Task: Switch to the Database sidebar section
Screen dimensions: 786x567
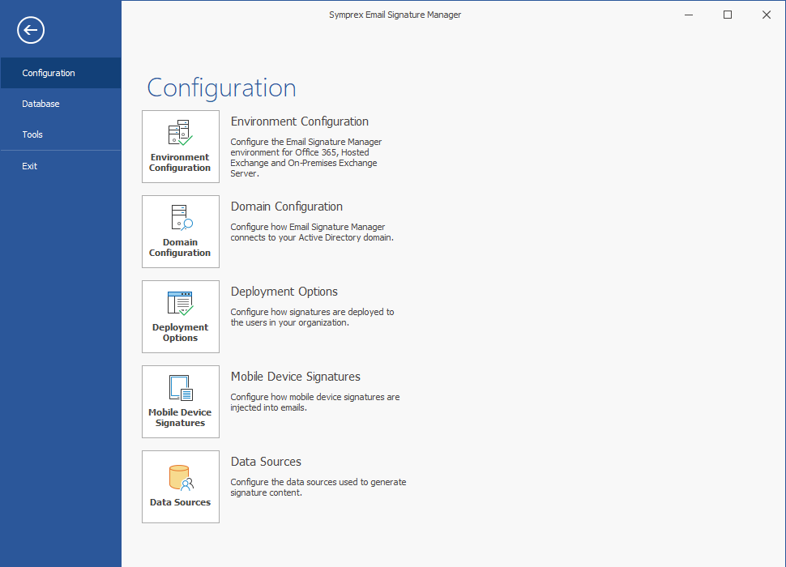Action: coord(61,104)
